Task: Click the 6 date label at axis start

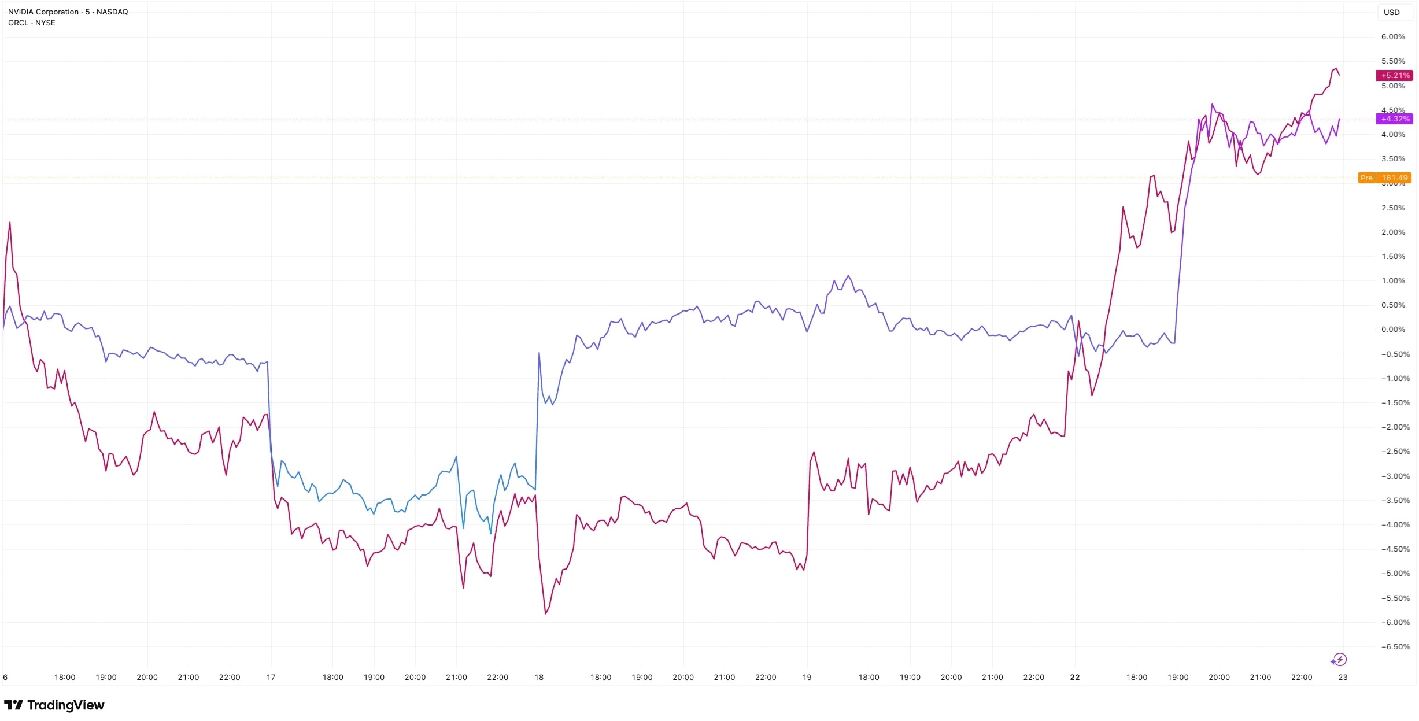Action: pyautogui.click(x=5, y=677)
